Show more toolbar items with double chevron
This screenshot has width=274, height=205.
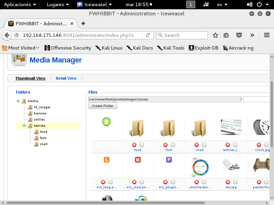pos(252,35)
